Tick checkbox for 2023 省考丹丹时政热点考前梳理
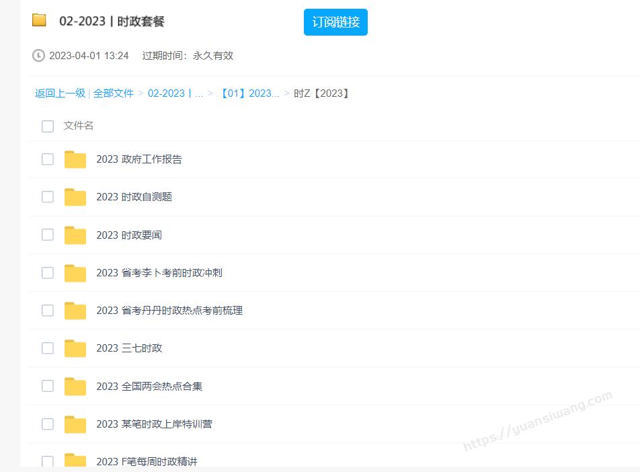640x472 pixels. pos(48,311)
